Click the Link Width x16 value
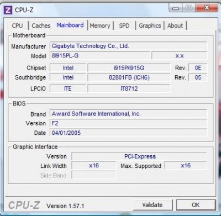Screen dimensions: 221x216 pos(94,165)
